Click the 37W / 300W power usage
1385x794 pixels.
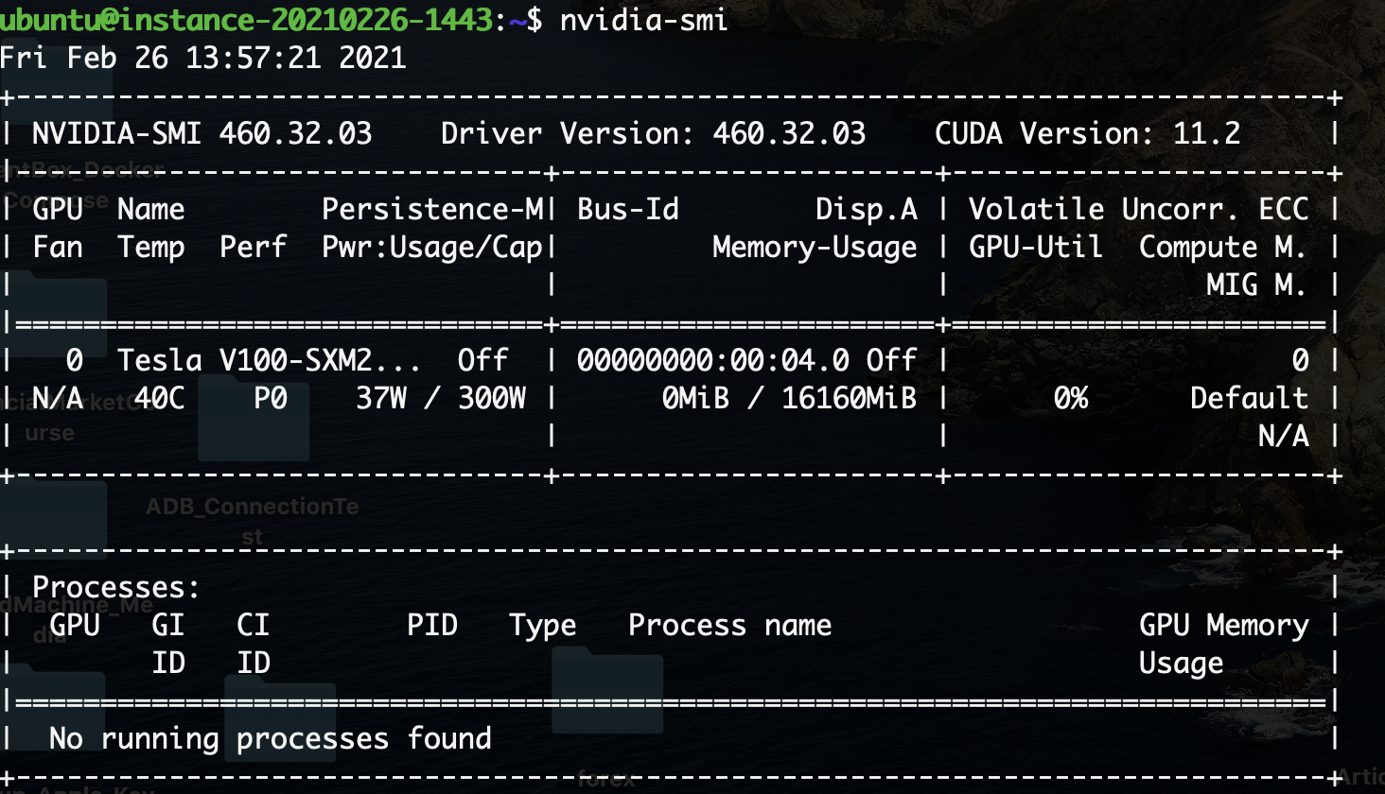[x=441, y=398]
